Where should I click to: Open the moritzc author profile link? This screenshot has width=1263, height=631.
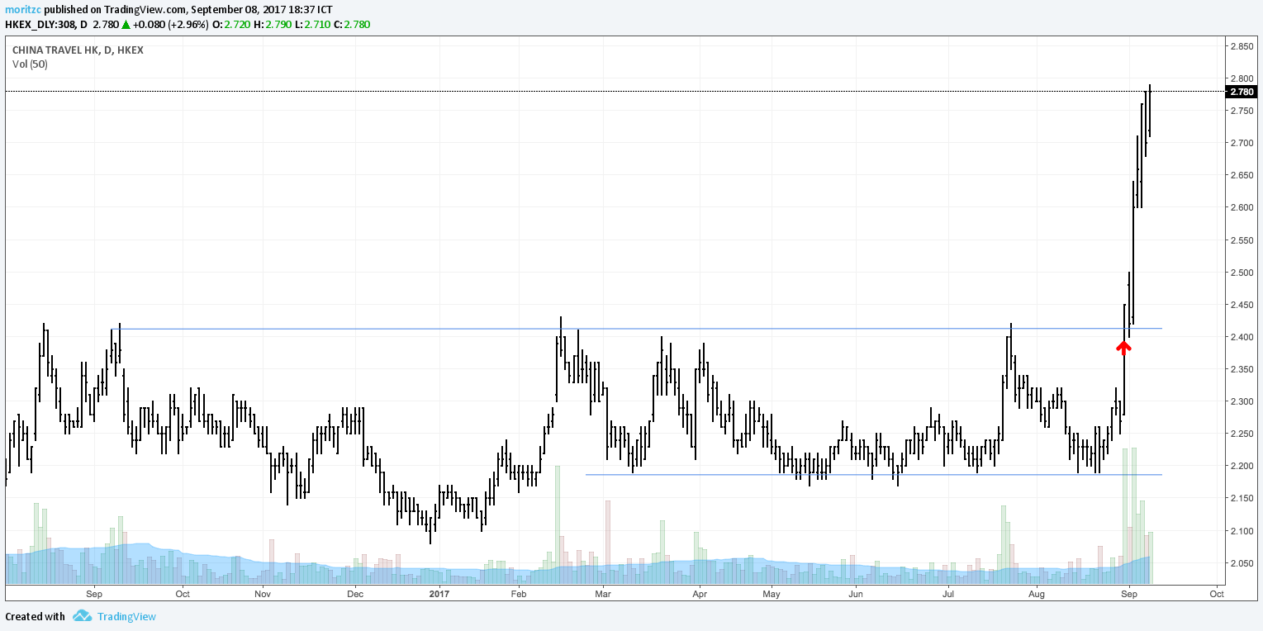pos(23,10)
